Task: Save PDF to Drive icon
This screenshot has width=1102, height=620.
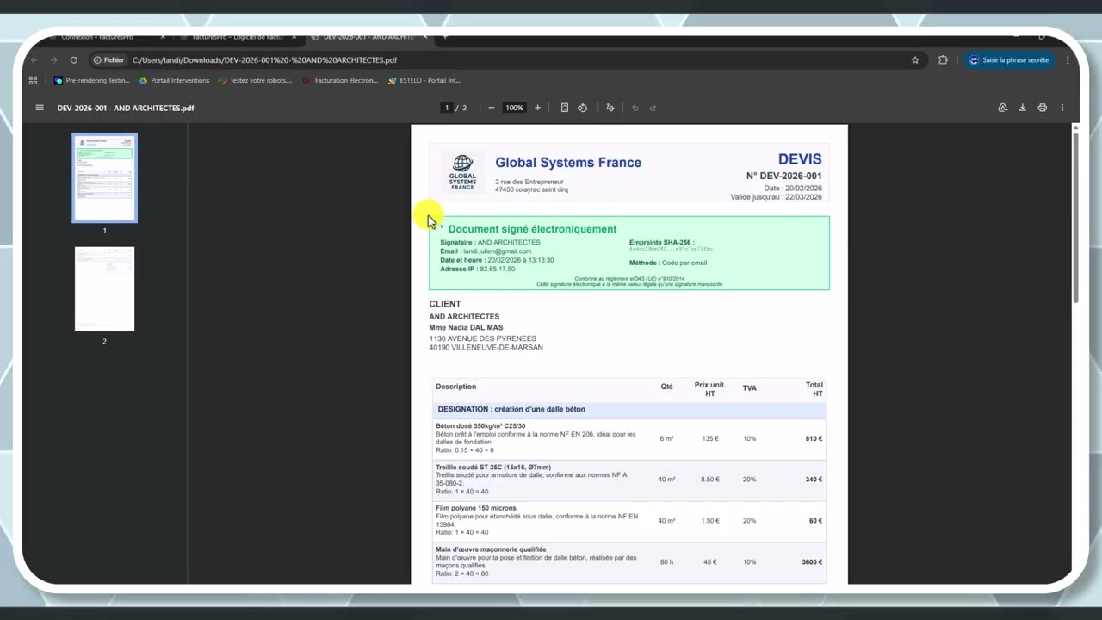Action: point(1003,108)
